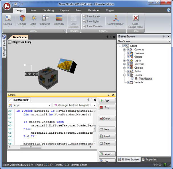The width and height of the screenshot is (173, 169).
Task: Open the Nova application orb menu
Action: point(7,6)
